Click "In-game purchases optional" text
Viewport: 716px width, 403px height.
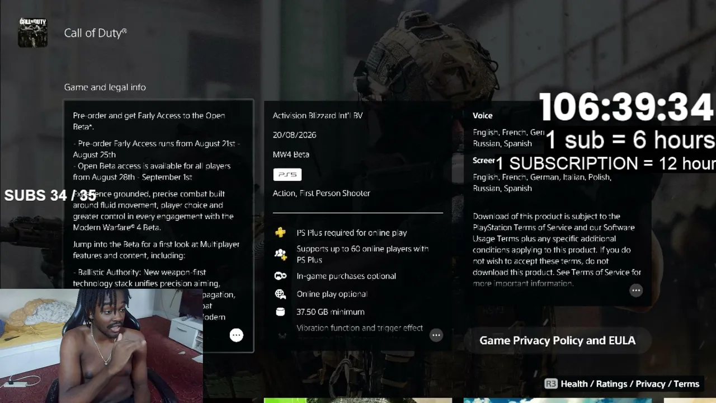[346, 276]
